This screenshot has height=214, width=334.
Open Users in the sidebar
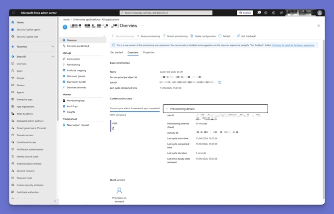19,71
